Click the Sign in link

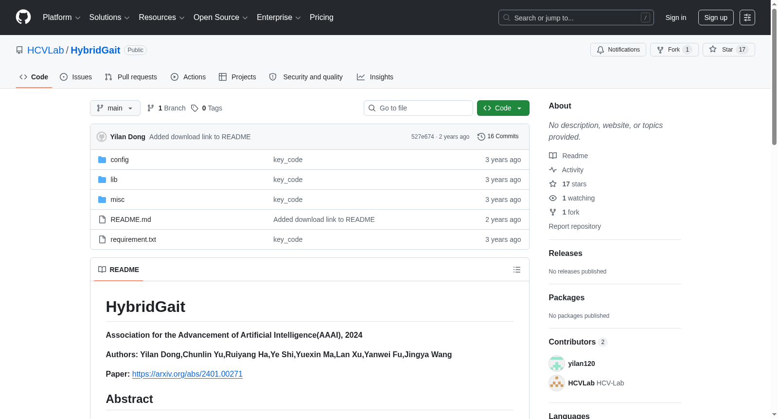pyautogui.click(x=676, y=18)
